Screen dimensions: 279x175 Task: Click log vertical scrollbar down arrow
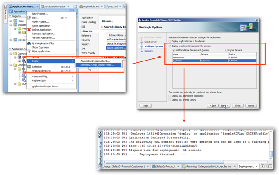coord(271,158)
